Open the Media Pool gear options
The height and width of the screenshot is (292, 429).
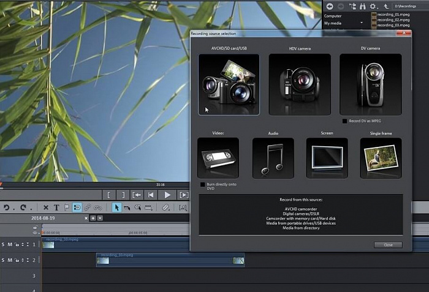click(x=373, y=6)
